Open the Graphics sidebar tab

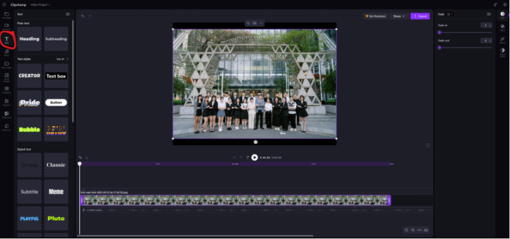point(6,103)
